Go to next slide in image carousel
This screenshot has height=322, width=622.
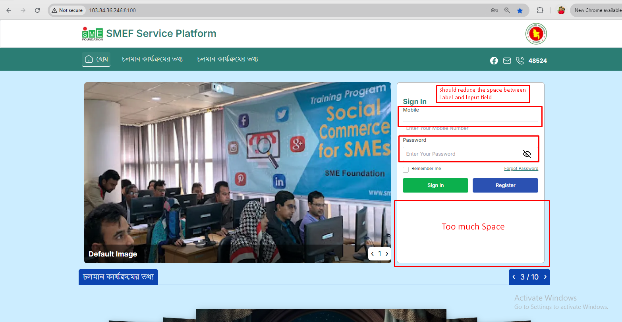387,254
